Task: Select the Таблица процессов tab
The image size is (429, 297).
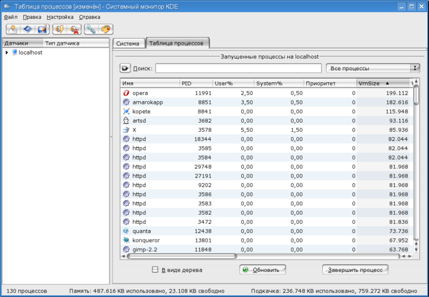Action: tap(177, 43)
